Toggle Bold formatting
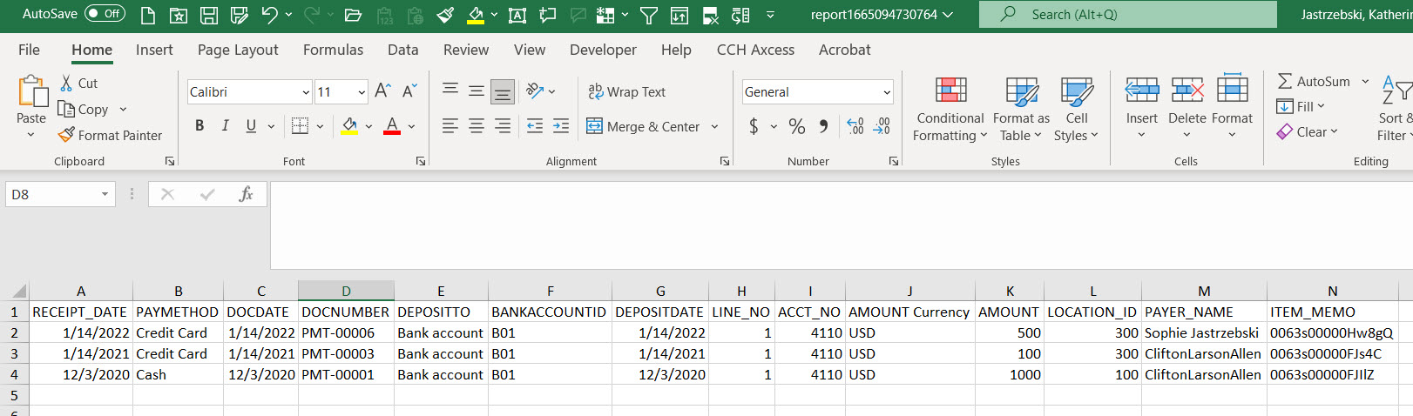 (x=199, y=126)
